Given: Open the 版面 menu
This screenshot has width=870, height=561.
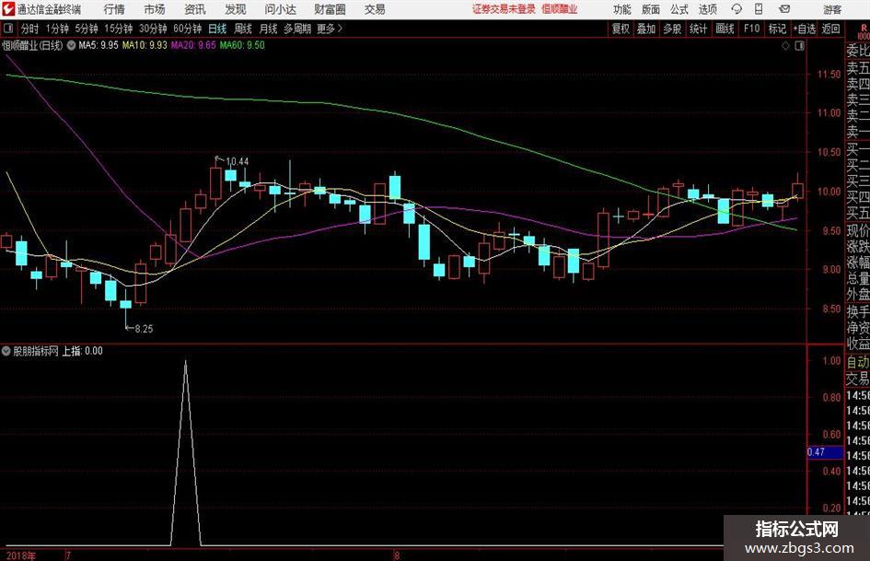Looking at the screenshot, I should click(651, 9).
